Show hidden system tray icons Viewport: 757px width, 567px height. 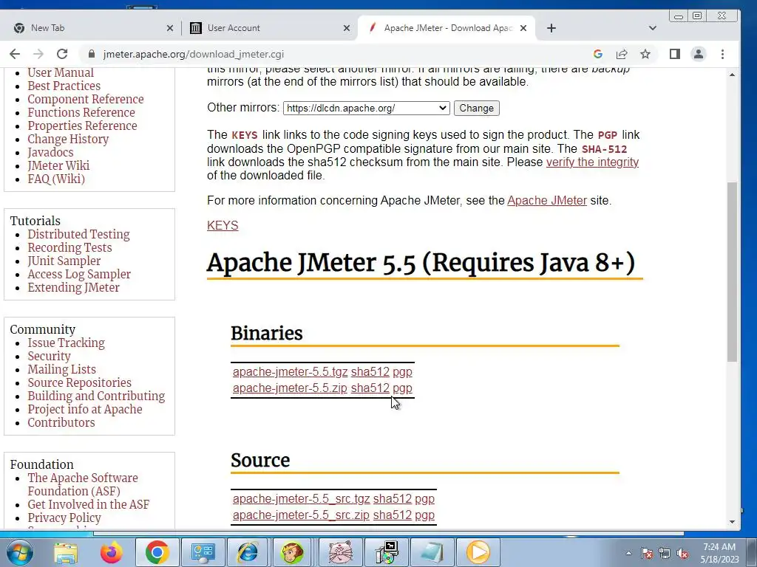tap(628, 554)
